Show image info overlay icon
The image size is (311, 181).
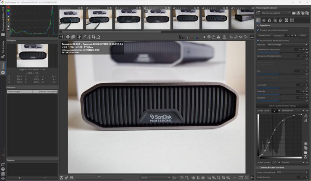pos(68,37)
